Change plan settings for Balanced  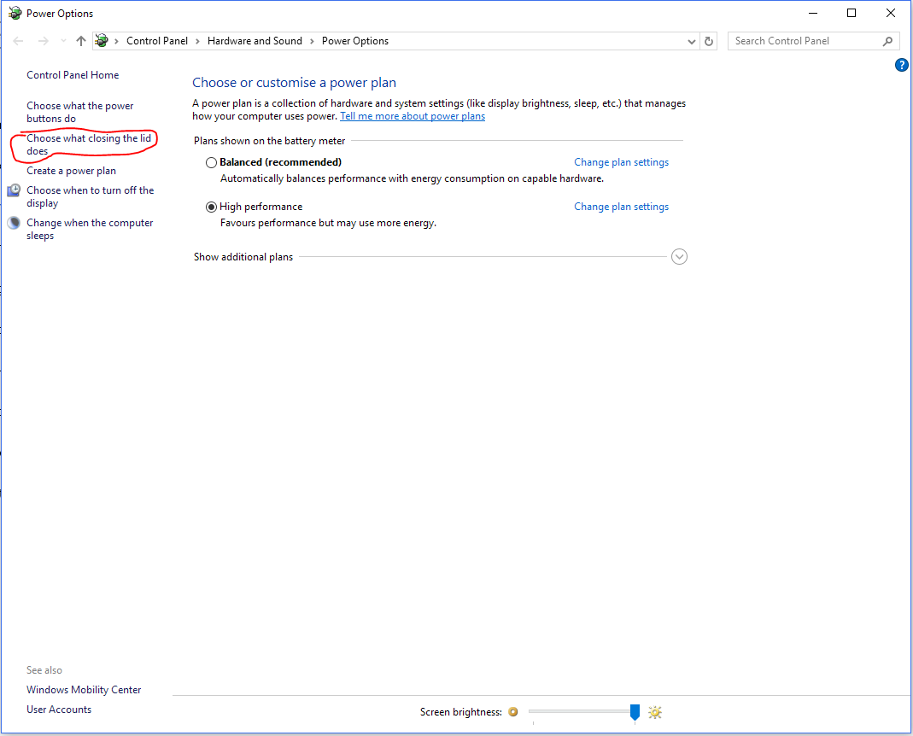(621, 162)
